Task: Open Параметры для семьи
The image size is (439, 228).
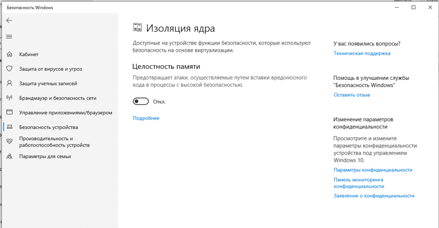Action: point(45,156)
